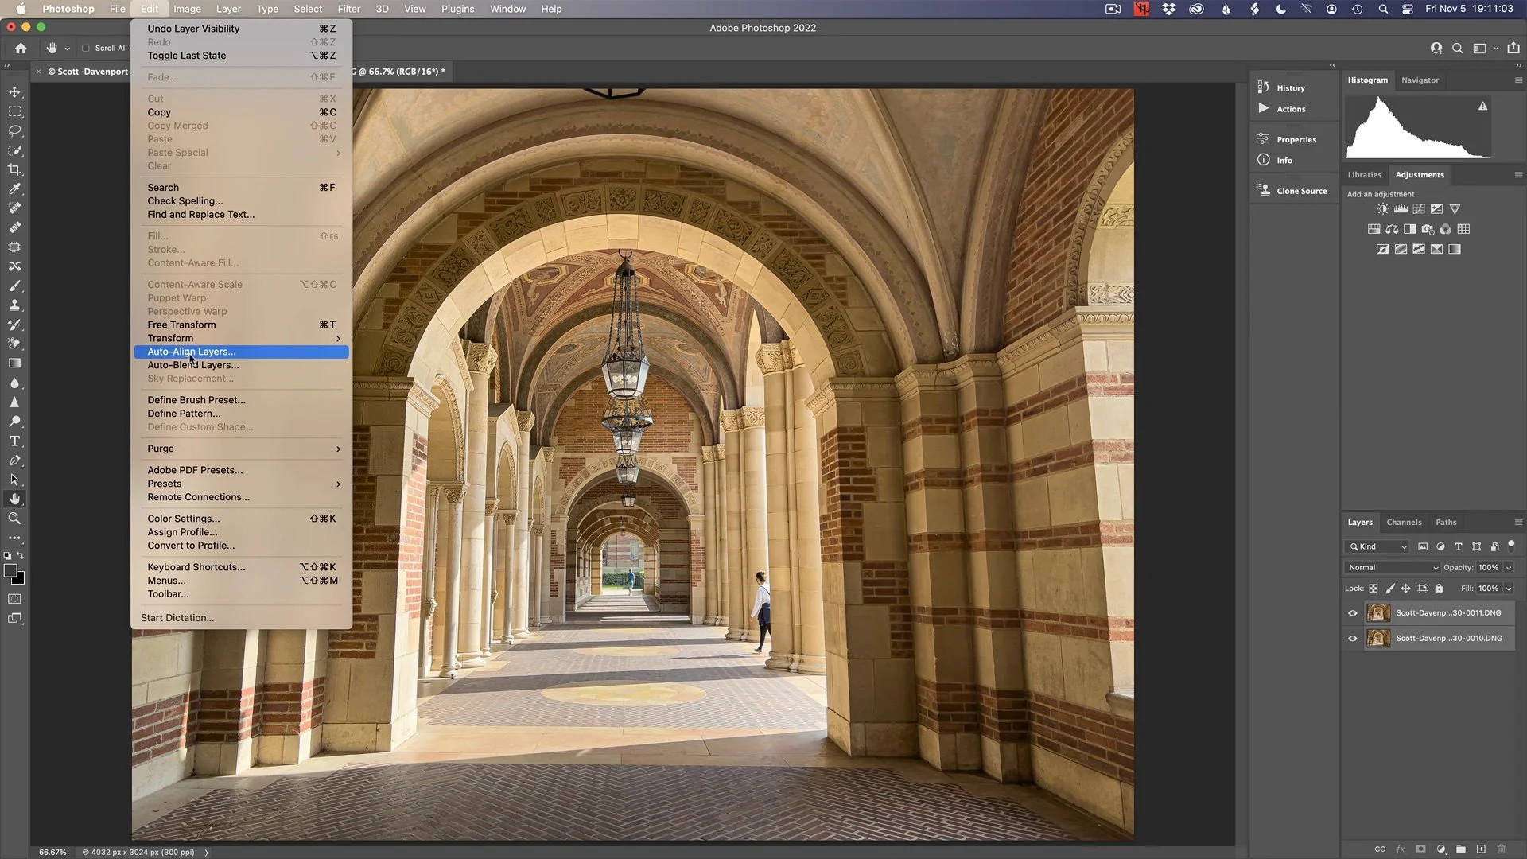
Task: Switch to the Channels tab
Action: [x=1404, y=522]
